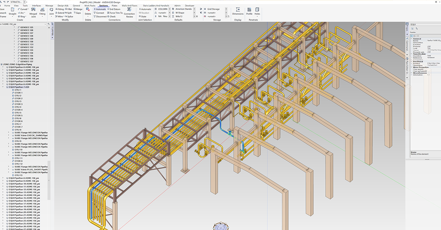Image resolution: width=441 pixels, height=230 pixels.
Task: Select GENSEC 131 in Model Explorer
Action: pyautogui.click(x=26, y=44)
